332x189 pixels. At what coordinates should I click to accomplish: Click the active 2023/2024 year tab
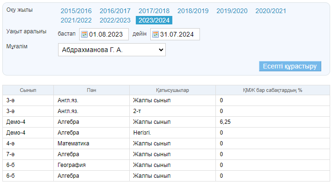tap(154, 20)
